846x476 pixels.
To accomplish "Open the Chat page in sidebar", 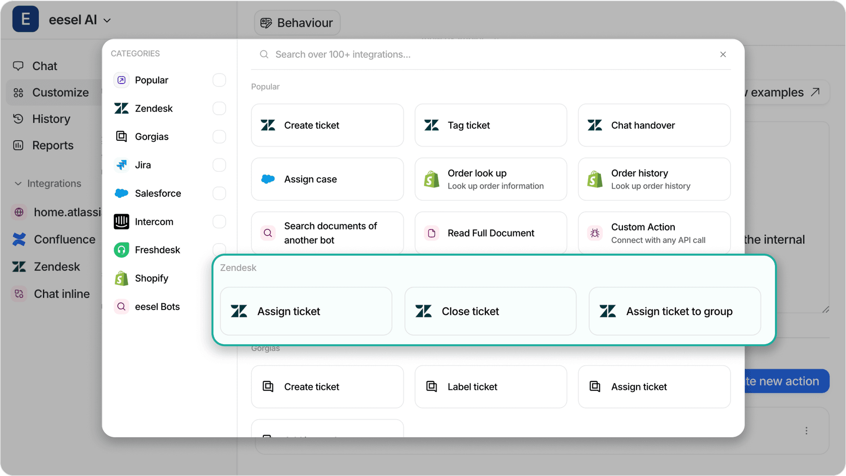I will [44, 66].
